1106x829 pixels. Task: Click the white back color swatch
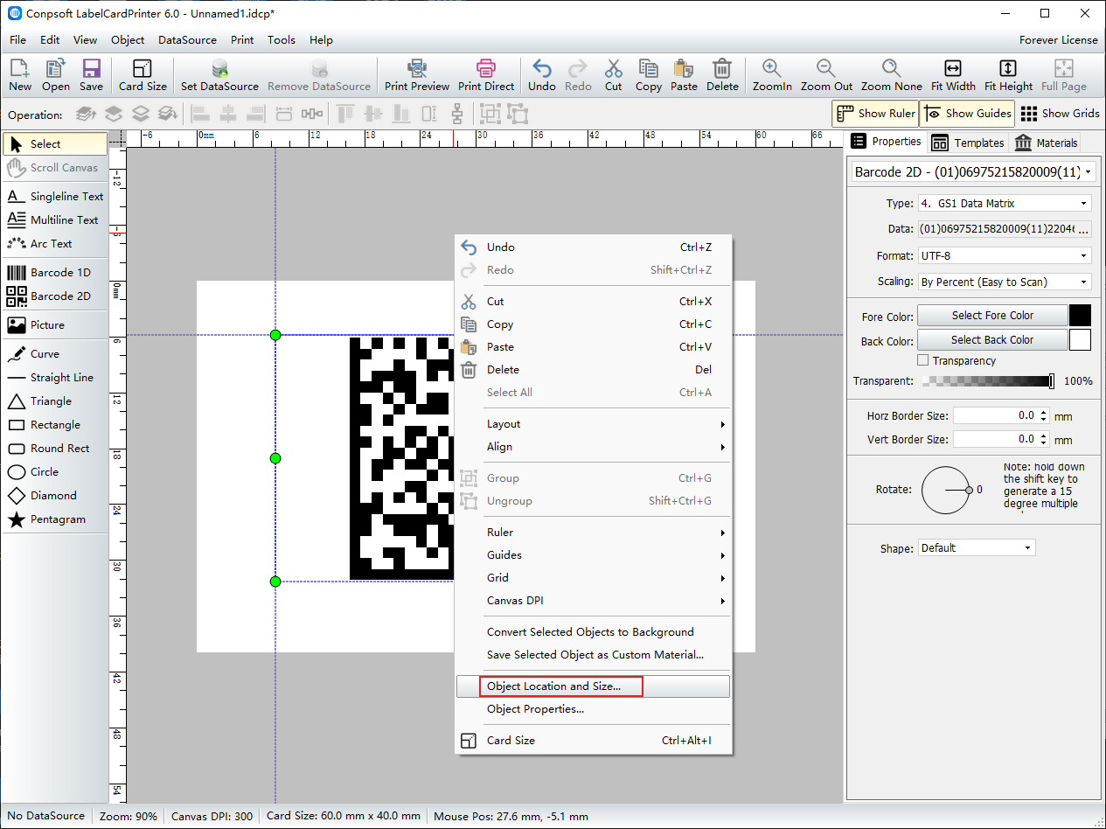(x=1080, y=340)
